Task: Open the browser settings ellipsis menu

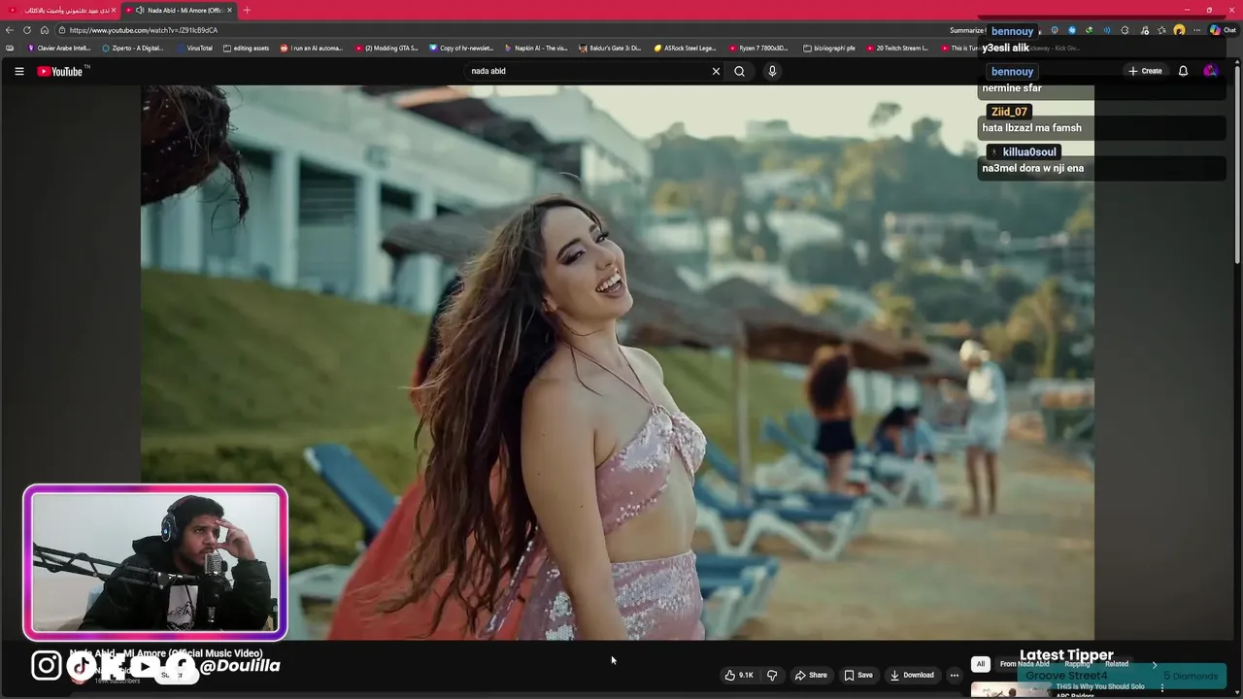Action: pos(1196,30)
